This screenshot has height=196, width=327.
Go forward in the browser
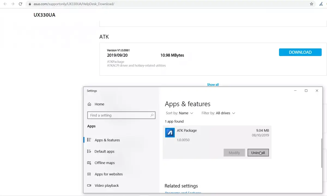(13, 4)
